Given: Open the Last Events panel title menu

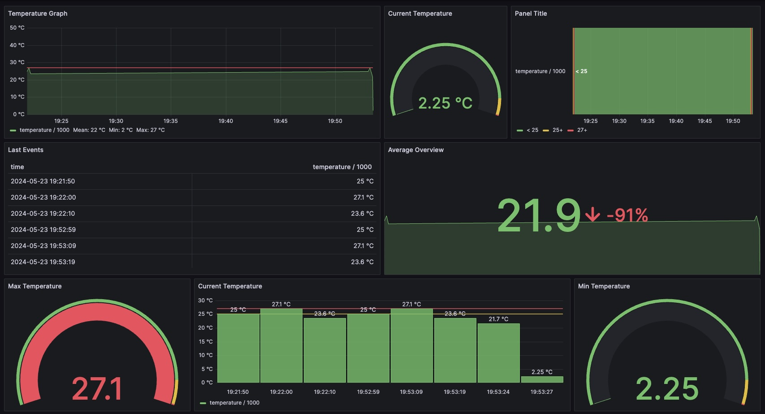Looking at the screenshot, I should pyautogui.click(x=26, y=150).
